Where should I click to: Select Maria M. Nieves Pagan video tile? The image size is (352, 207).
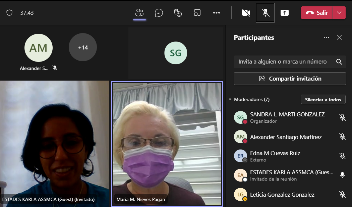(167, 144)
